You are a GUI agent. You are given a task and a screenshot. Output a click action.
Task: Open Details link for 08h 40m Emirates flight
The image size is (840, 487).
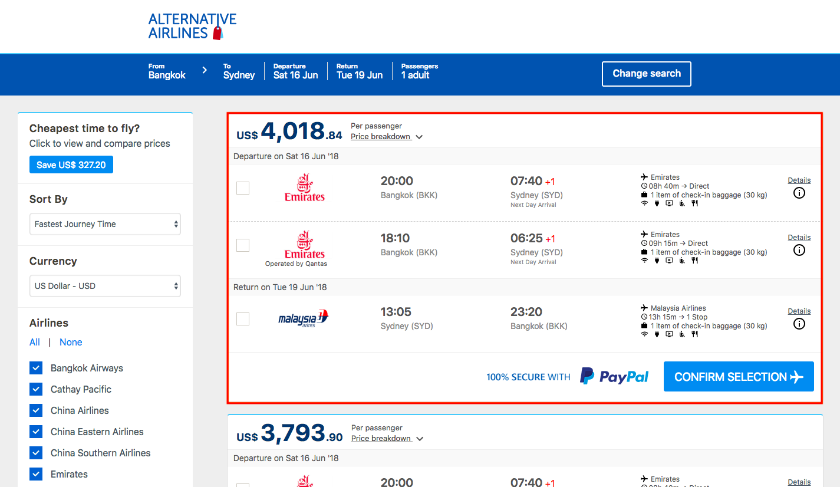pos(799,180)
